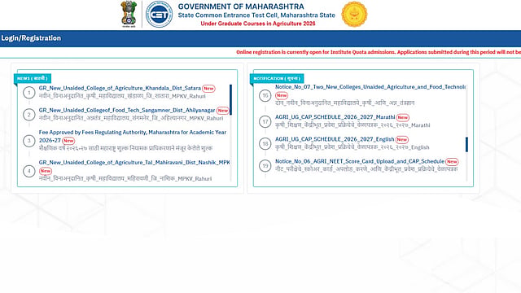
Task: Click the Maharashtra state emblem logo
Action: click(x=129, y=15)
